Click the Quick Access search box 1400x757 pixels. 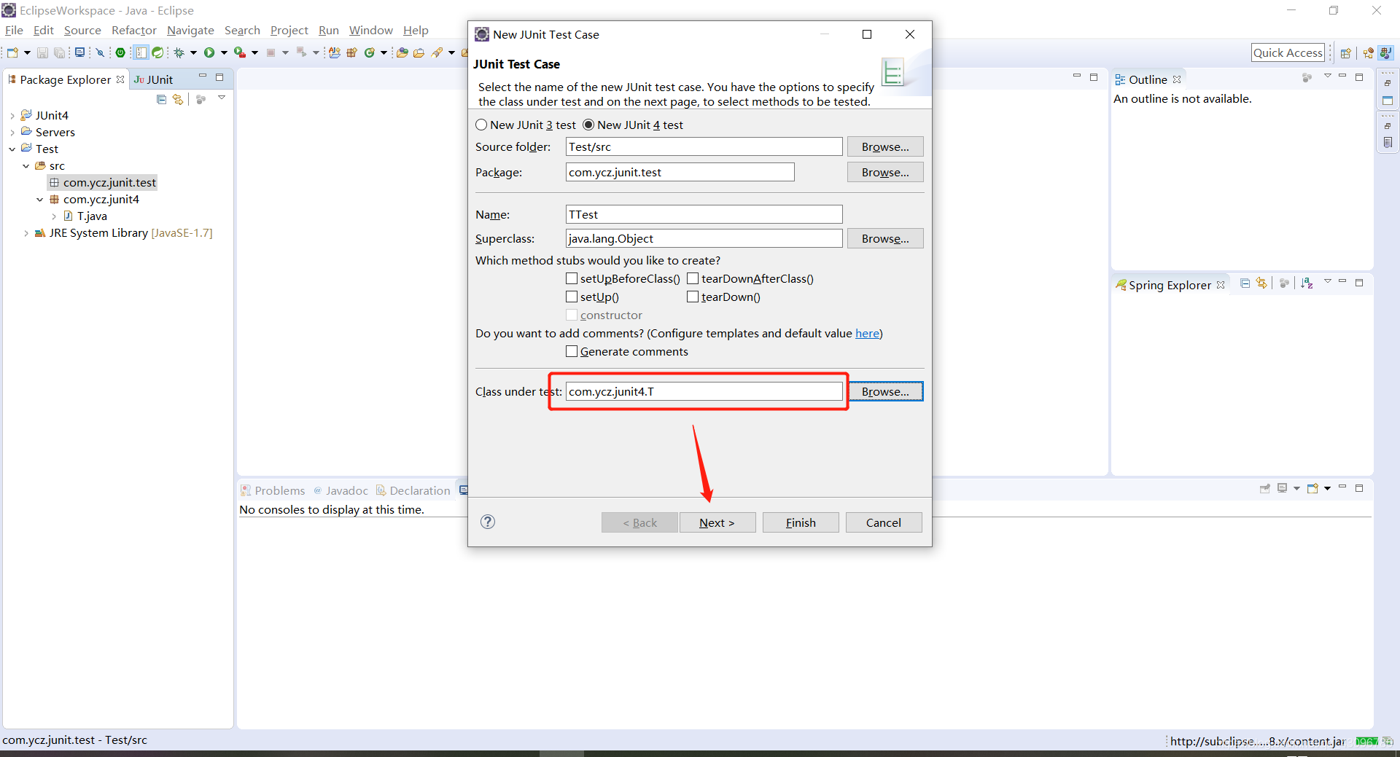[x=1288, y=52]
